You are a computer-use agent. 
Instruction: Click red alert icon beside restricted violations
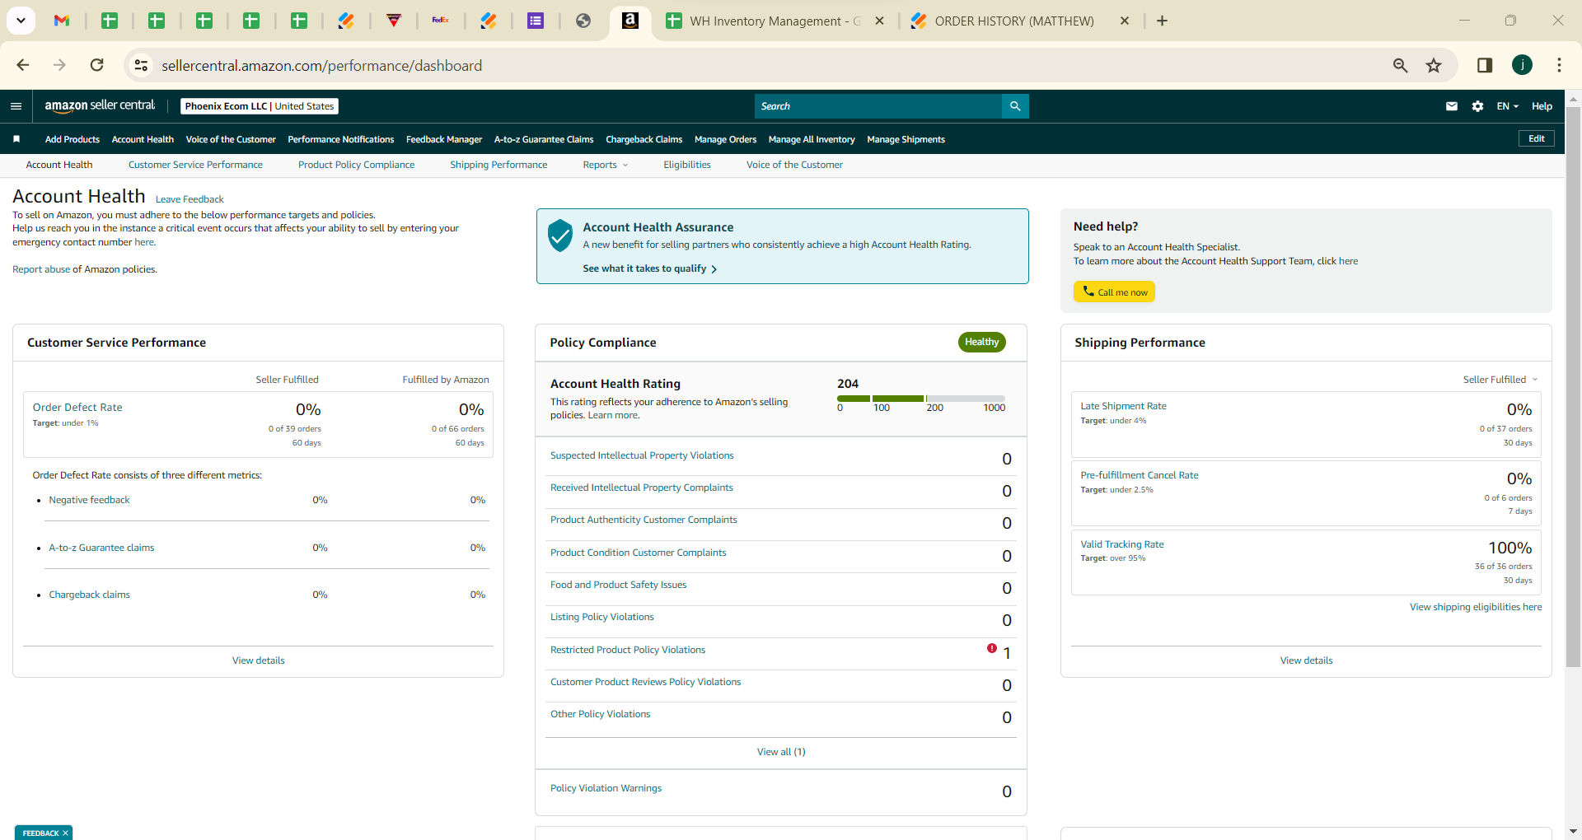tap(992, 648)
